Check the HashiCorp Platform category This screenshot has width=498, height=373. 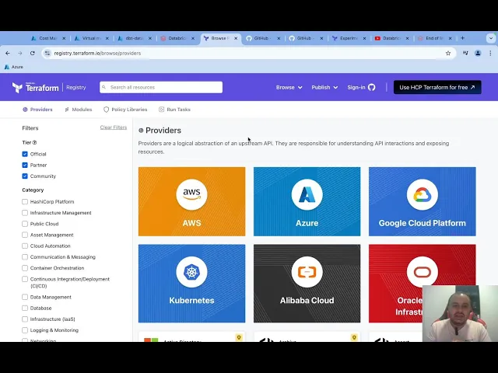point(25,202)
